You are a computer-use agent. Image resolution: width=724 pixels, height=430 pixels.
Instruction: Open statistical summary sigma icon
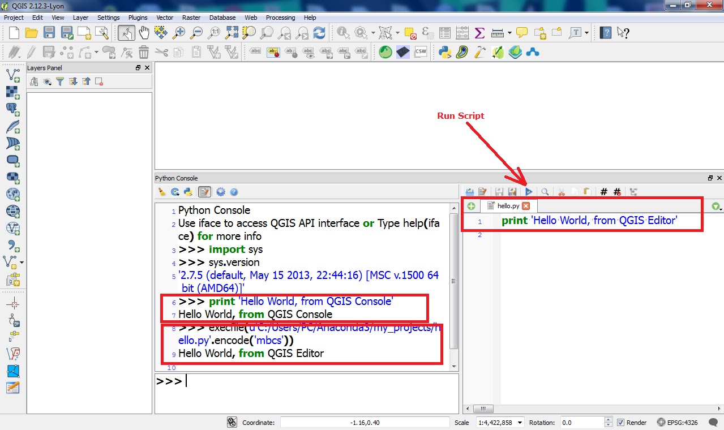[479, 32]
